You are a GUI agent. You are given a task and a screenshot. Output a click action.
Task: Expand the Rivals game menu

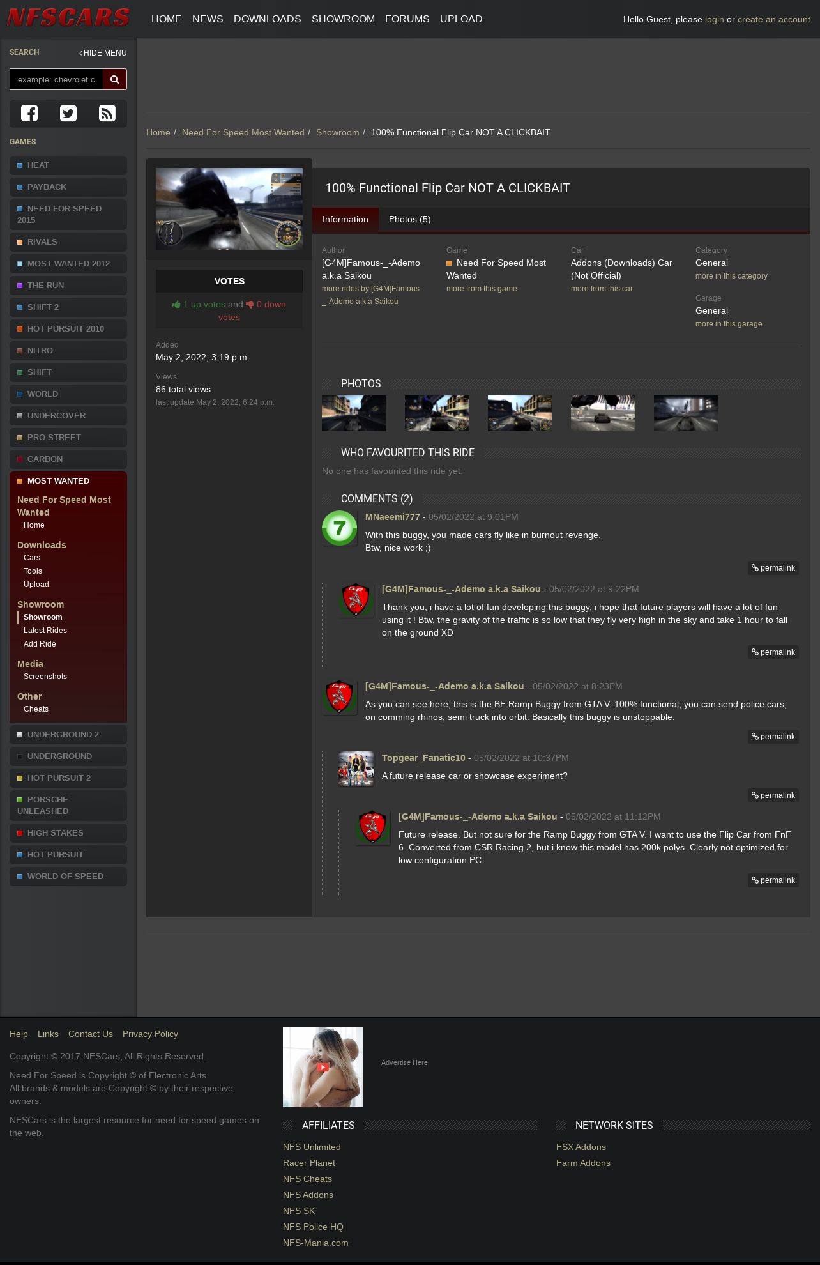pyautogui.click(x=68, y=242)
